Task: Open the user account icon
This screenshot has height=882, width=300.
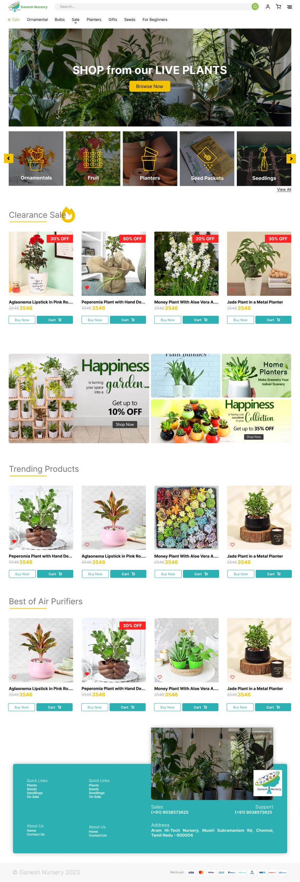Action: pyautogui.click(x=268, y=7)
